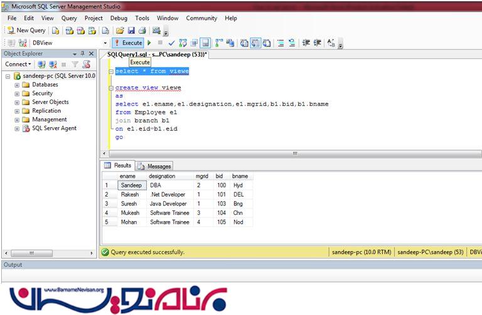The image size is (482, 315).
Task: Click the Increase Indent icon
Action: [318, 43]
